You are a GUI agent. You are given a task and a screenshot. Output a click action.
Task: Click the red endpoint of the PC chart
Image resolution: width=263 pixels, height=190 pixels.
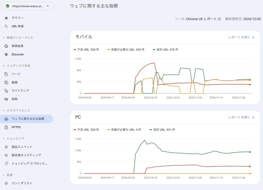(x=250, y=167)
